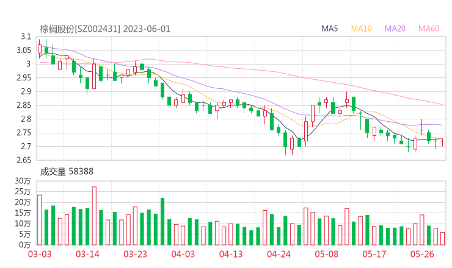
Task: Click the 05-17 date label
Action: pos(374,254)
